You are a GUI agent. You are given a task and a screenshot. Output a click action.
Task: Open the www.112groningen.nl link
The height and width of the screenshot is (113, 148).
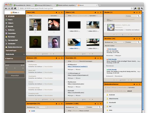pyautogui.click(x=78, y=75)
